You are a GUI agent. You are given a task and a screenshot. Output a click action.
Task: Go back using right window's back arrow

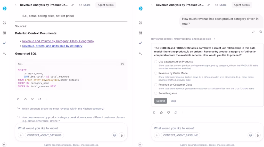(152, 5)
